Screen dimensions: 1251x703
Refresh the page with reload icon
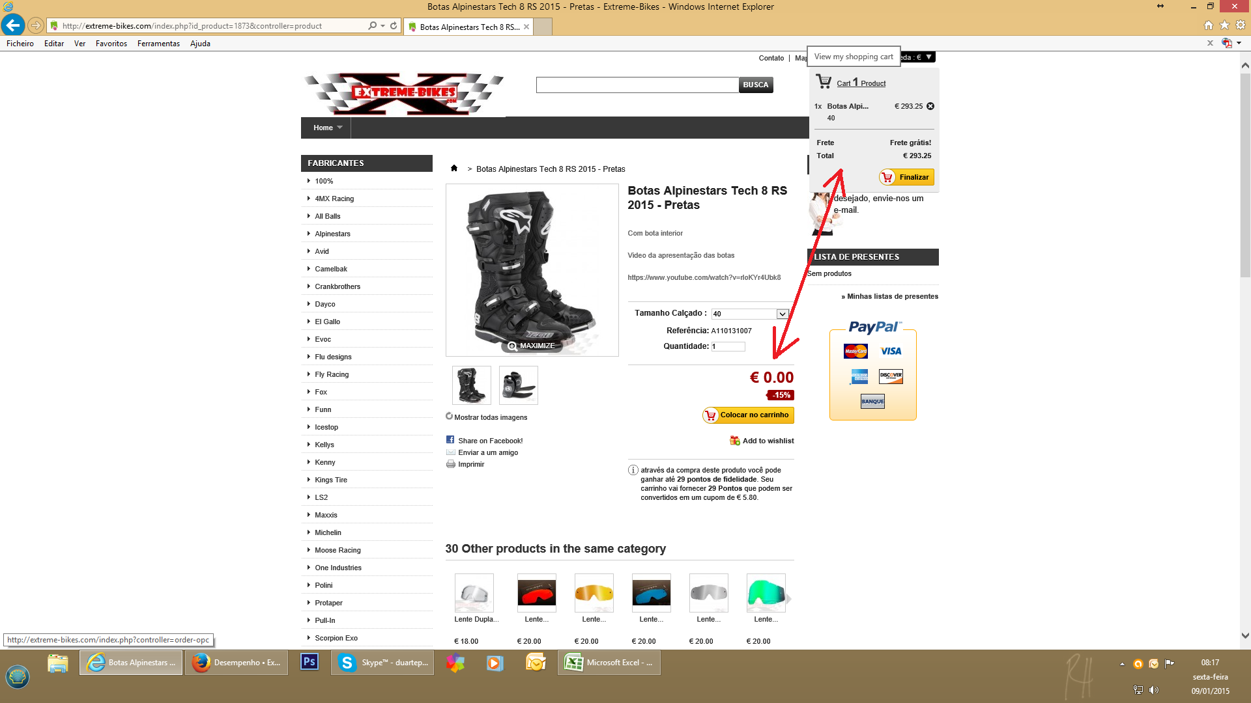click(394, 26)
